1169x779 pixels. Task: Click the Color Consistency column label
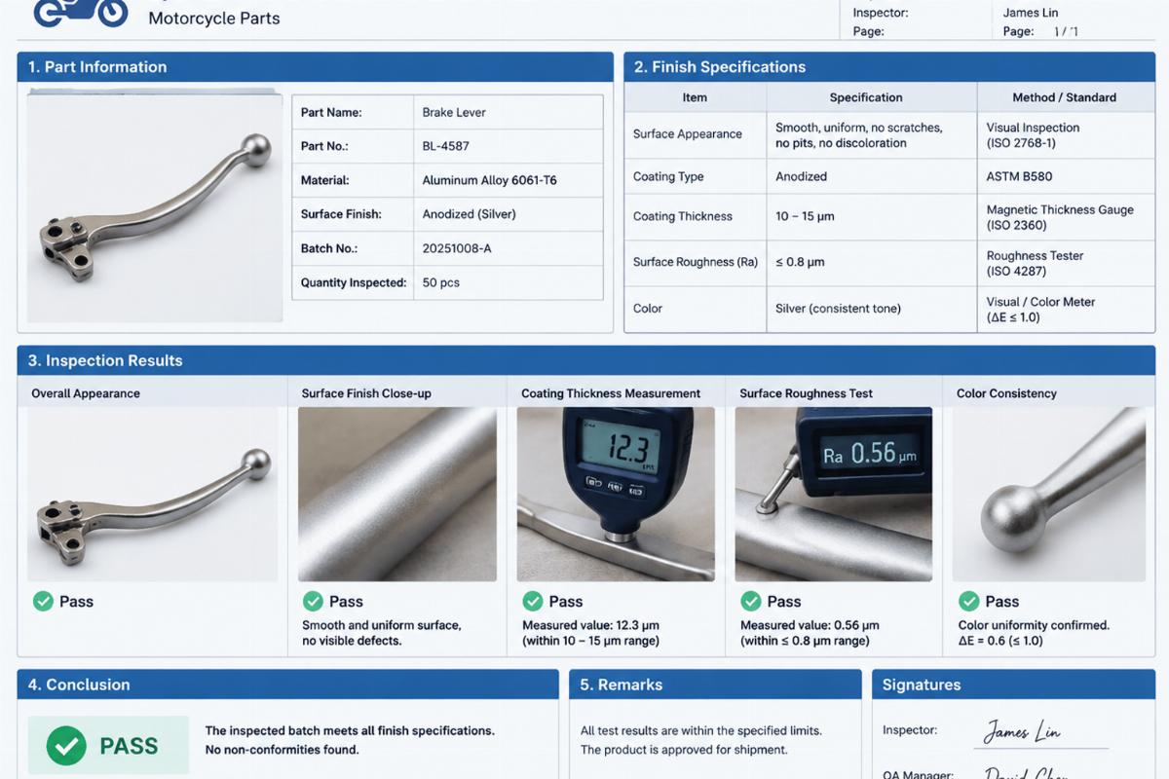[1006, 393]
